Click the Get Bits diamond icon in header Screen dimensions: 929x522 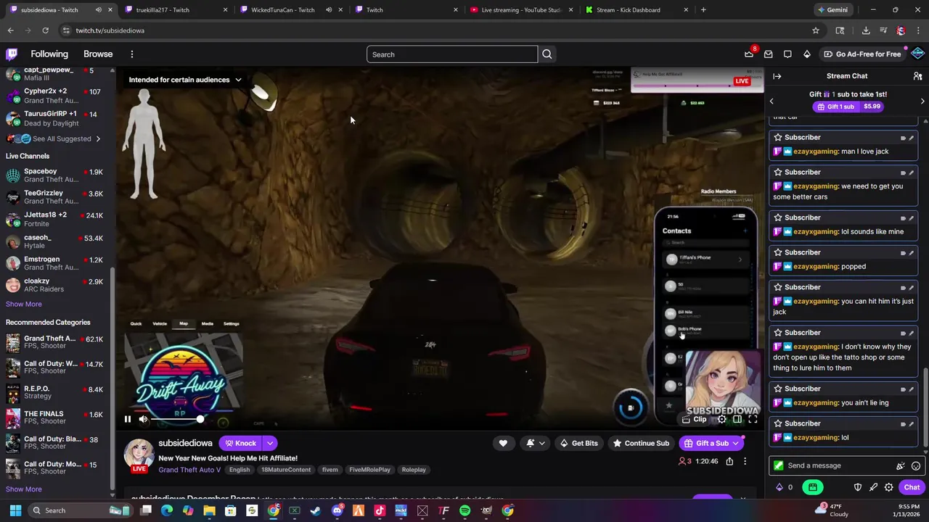806,54
